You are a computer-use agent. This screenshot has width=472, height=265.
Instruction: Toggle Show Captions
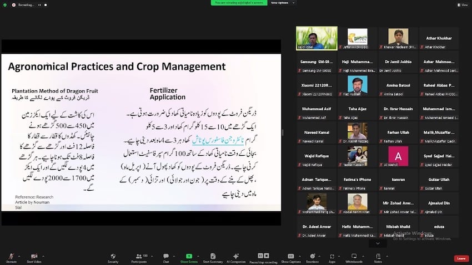[290, 257]
